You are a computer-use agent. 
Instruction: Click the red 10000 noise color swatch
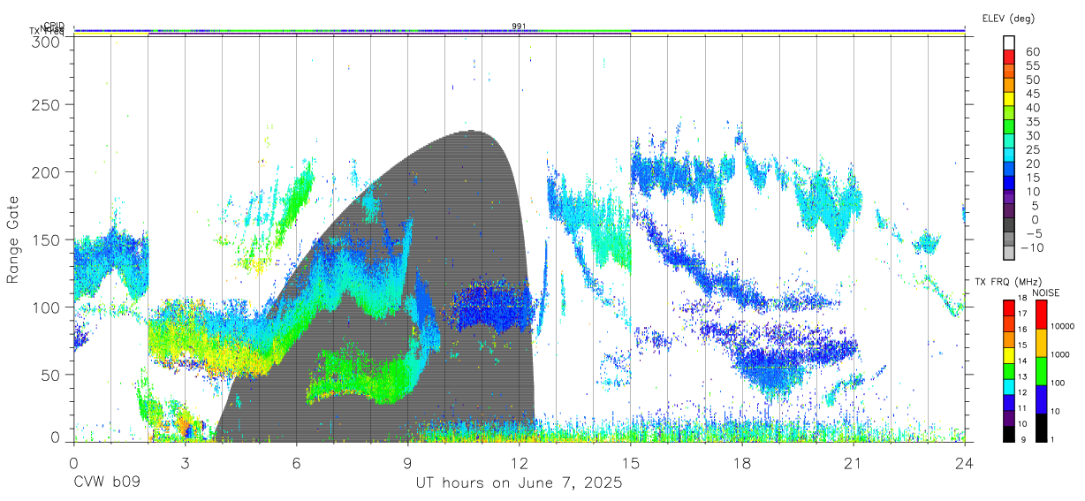(1041, 315)
